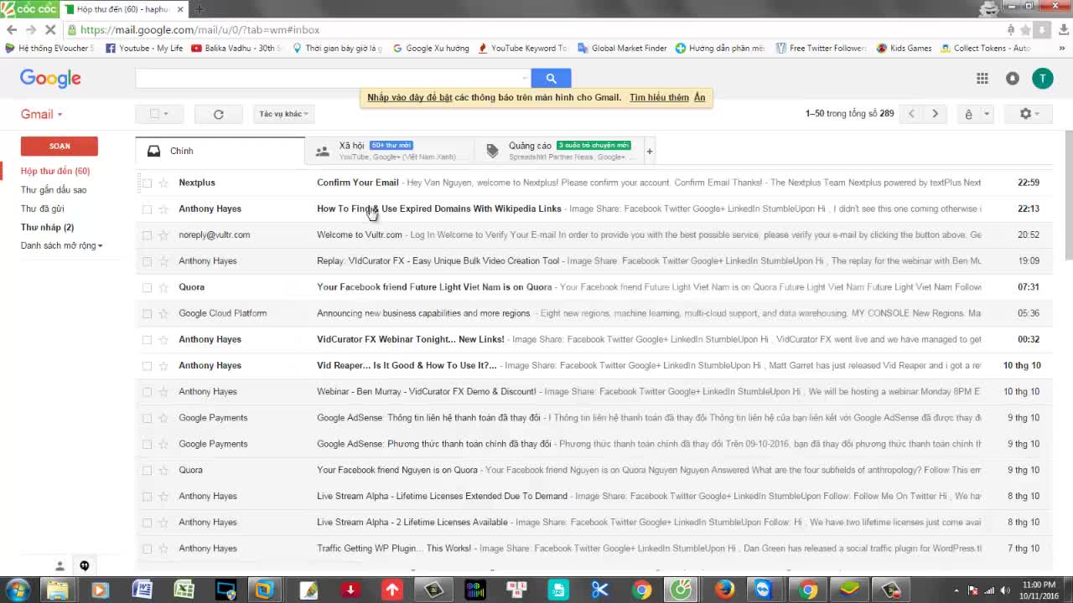
Task: Click the Google logo
Action: pos(50,79)
